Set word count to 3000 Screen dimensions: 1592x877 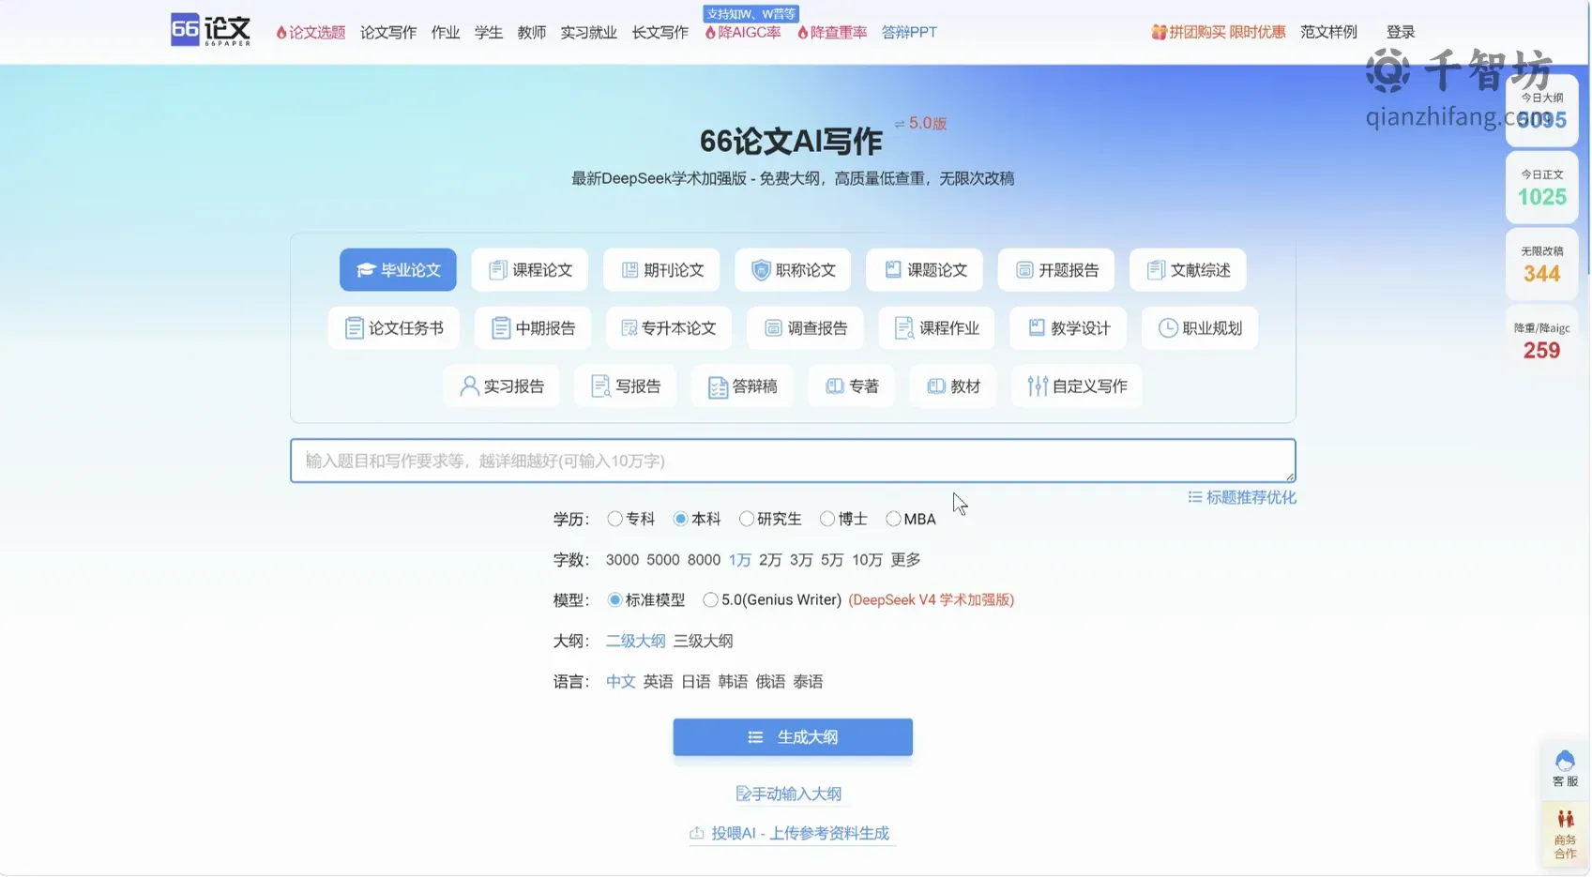point(622,560)
